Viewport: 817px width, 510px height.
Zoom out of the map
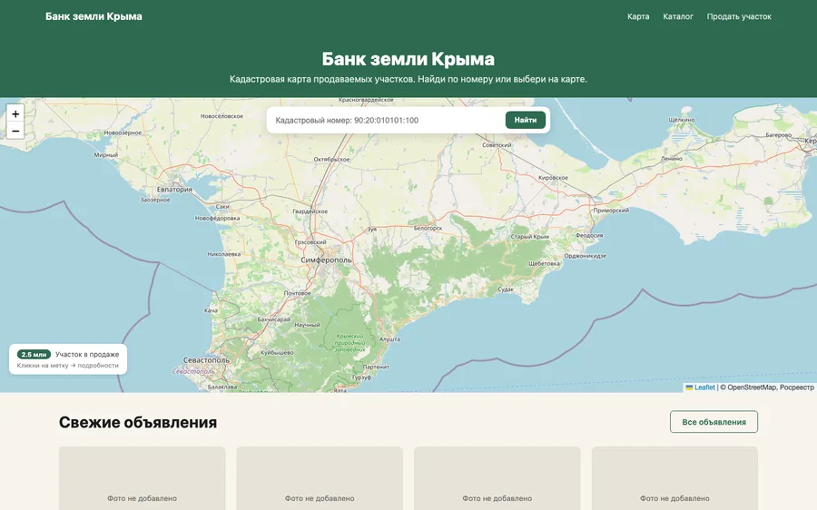[15, 131]
